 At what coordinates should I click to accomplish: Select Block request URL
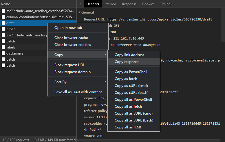pyautogui.click(x=69, y=65)
